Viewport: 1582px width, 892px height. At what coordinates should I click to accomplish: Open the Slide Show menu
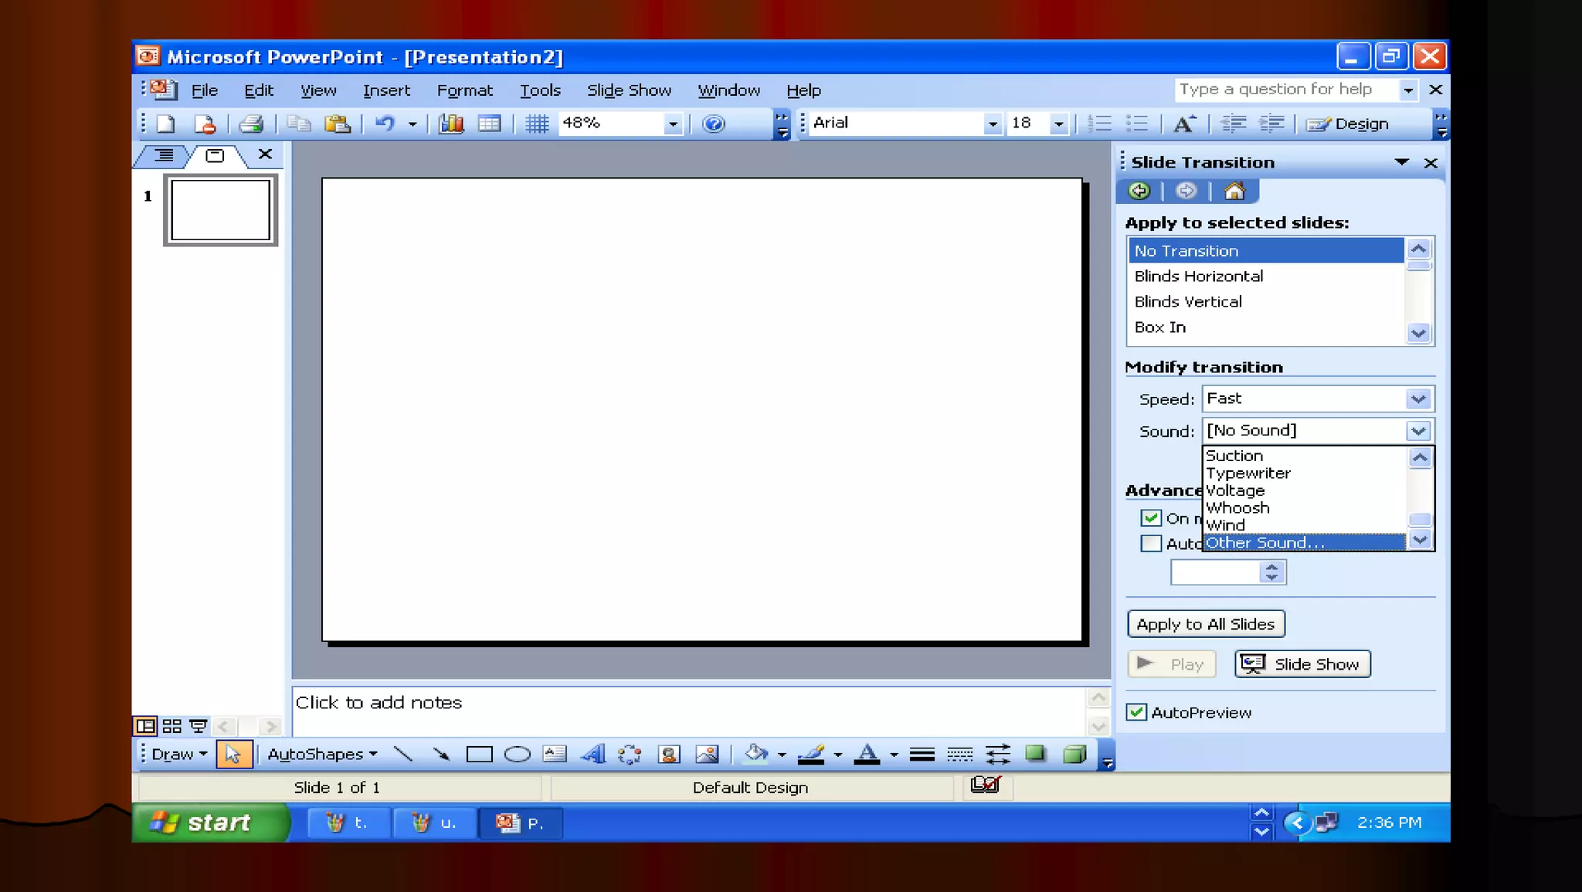[629, 90]
